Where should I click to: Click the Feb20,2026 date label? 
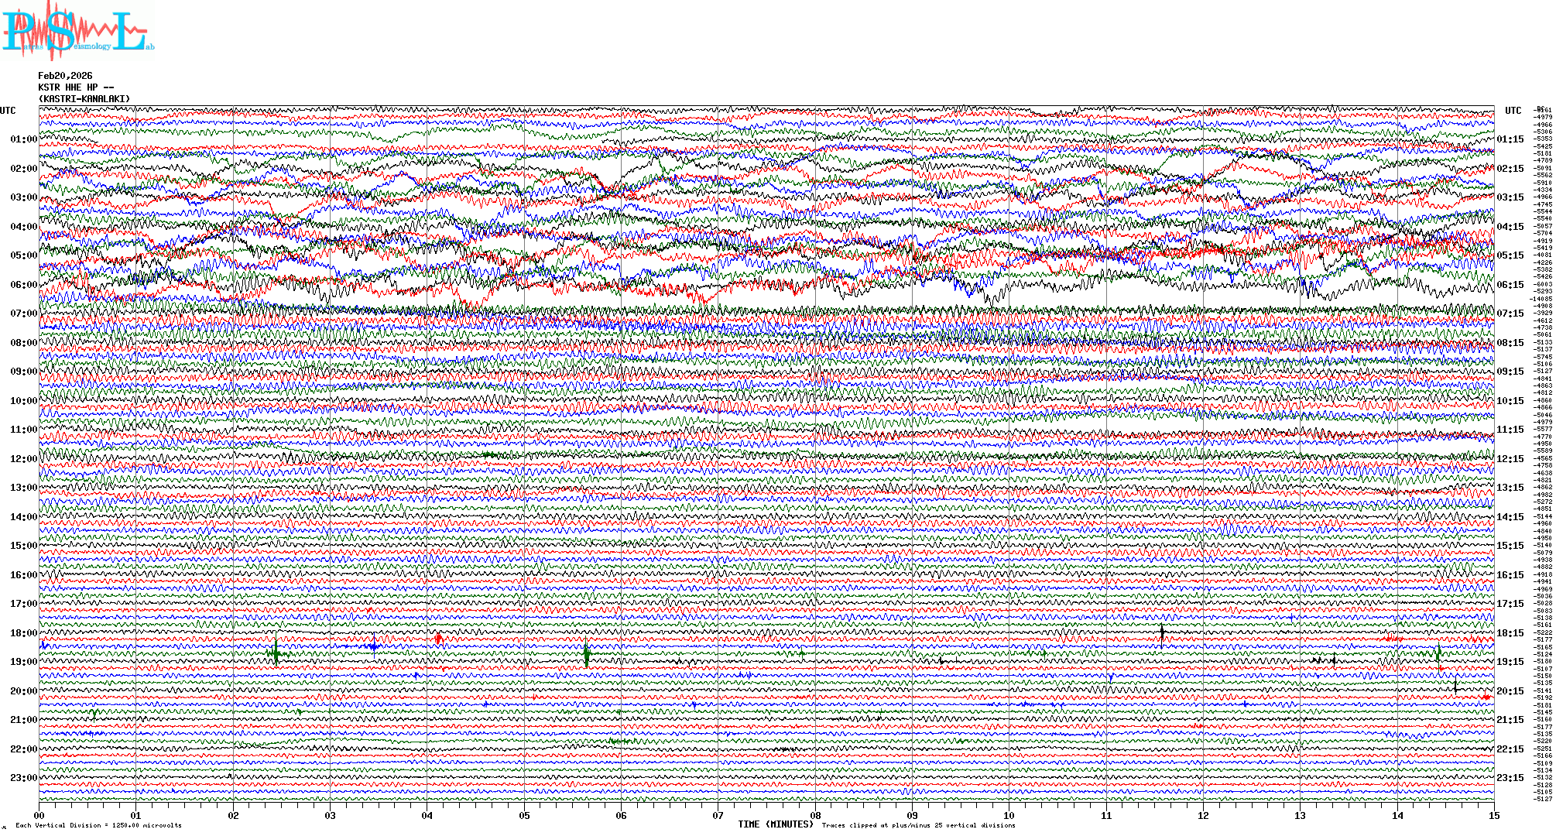pyautogui.click(x=65, y=76)
